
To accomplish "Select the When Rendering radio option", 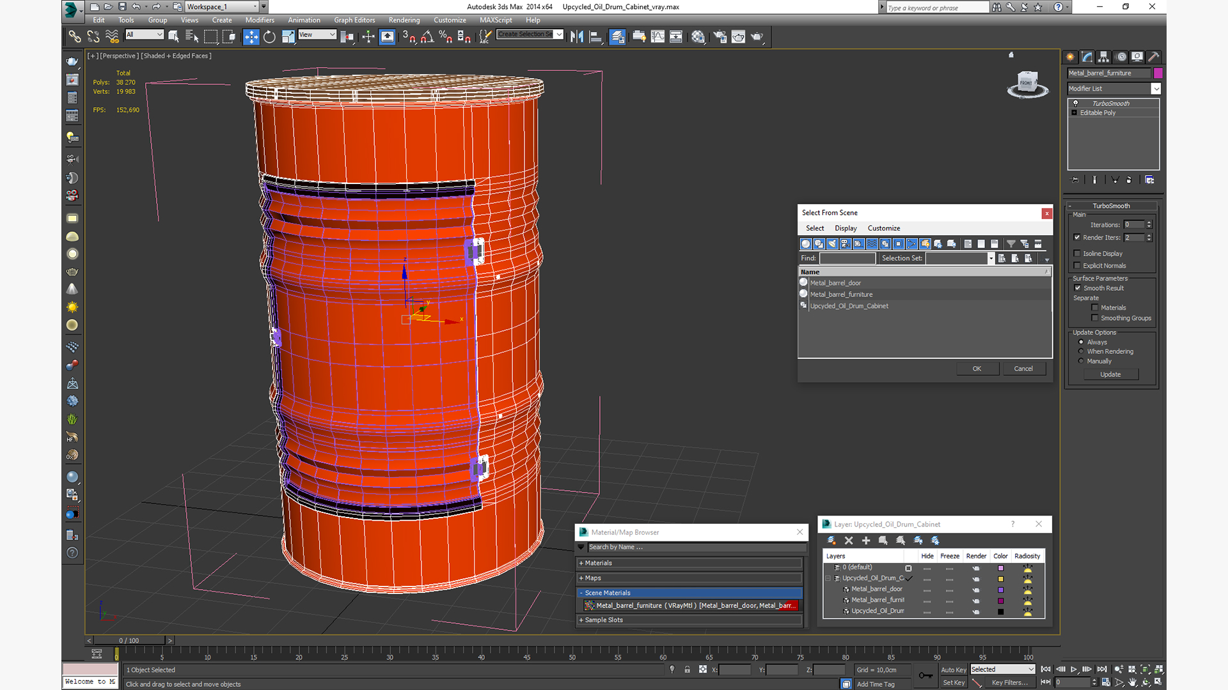I will (x=1081, y=351).
